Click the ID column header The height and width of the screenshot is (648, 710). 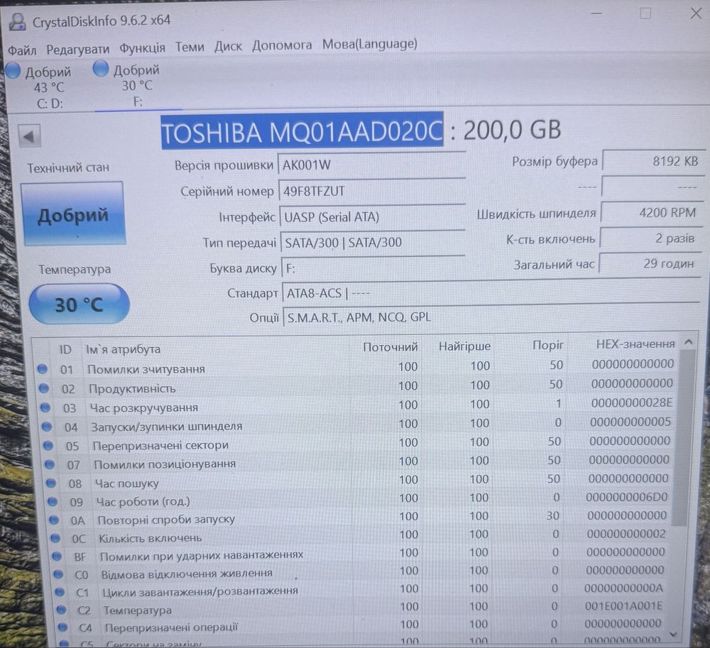65,350
